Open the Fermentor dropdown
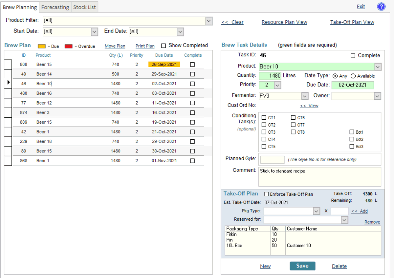Image resolution: width=394 pixels, height=278 pixels. [304, 96]
